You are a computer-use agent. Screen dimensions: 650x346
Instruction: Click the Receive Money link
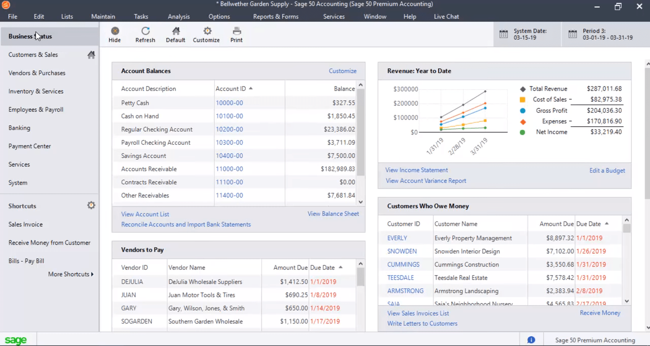coord(600,313)
